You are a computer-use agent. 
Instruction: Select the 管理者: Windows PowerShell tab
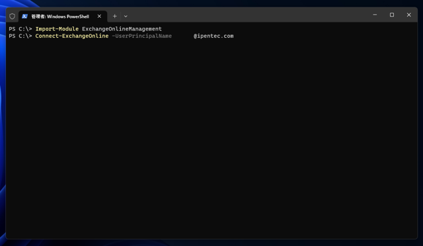click(x=63, y=17)
